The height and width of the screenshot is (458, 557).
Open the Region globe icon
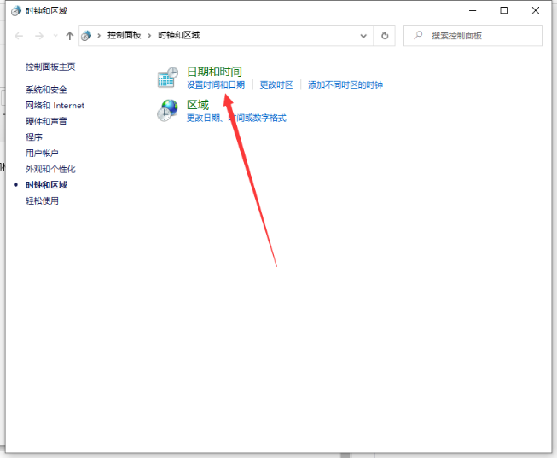167,110
